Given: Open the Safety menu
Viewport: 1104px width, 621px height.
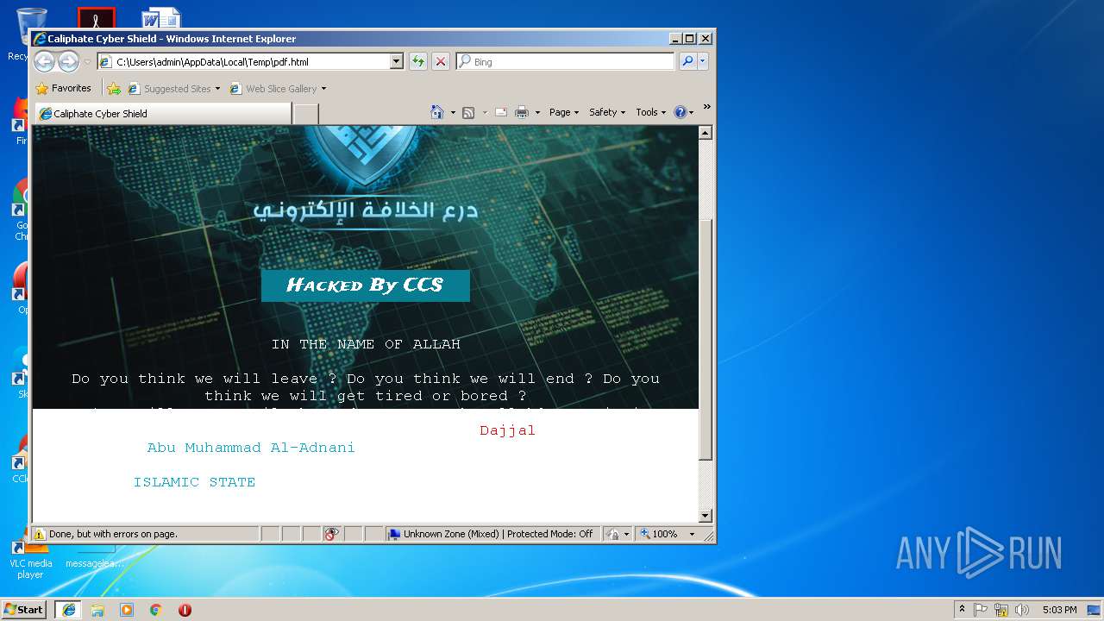Looking at the screenshot, I should pos(607,112).
